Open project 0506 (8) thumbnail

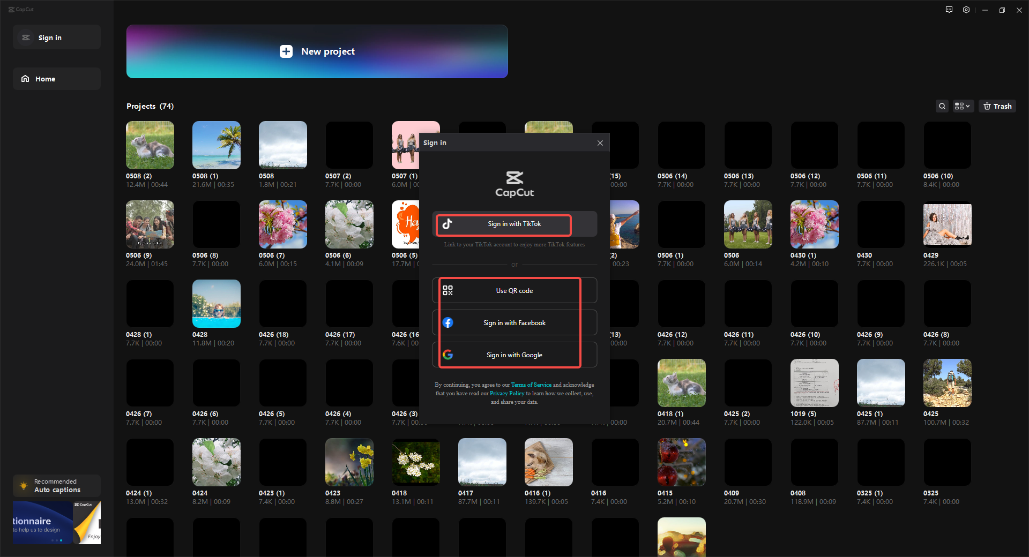click(217, 224)
